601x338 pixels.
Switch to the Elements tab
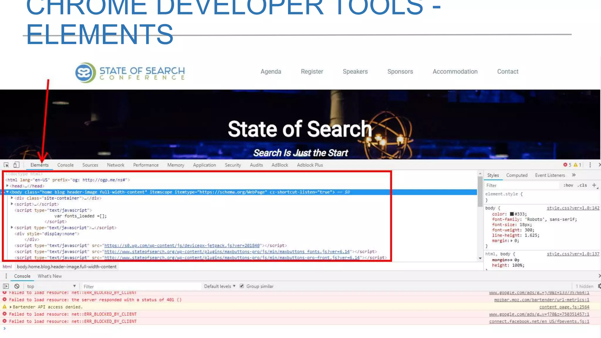pyautogui.click(x=39, y=165)
